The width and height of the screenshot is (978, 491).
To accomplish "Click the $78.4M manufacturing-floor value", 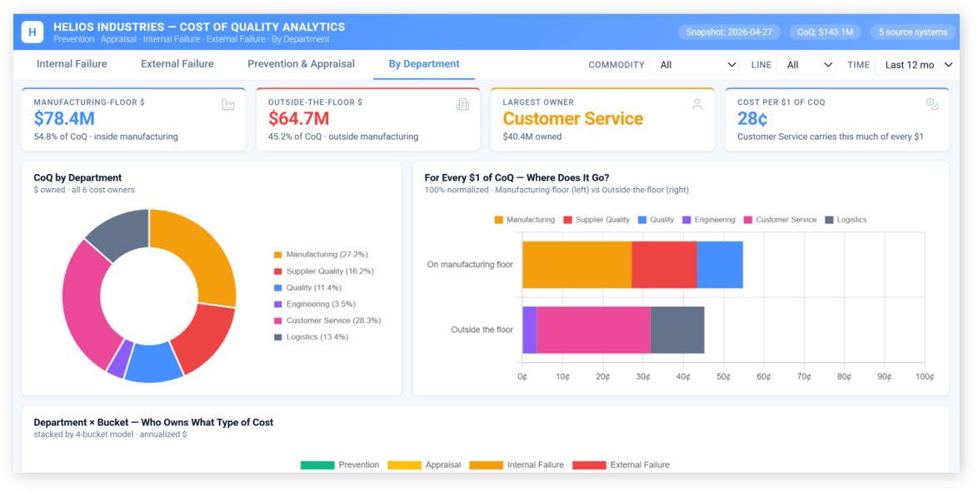I will (x=64, y=118).
